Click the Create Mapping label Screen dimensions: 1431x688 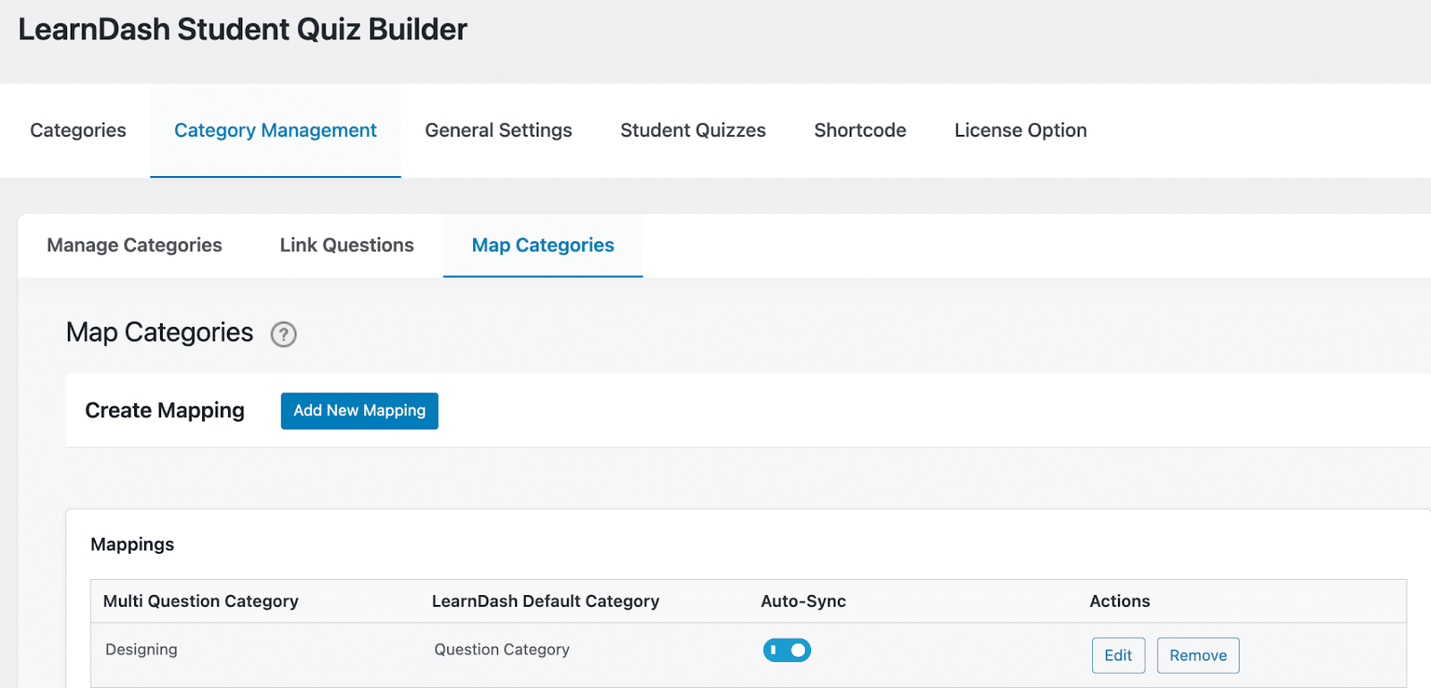[165, 411]
